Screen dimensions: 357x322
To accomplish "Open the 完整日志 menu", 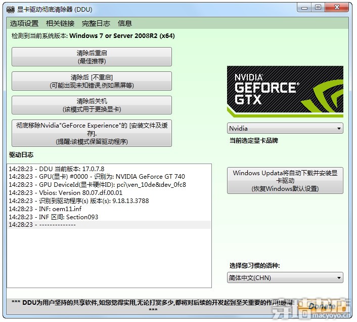I will (96, 23).
